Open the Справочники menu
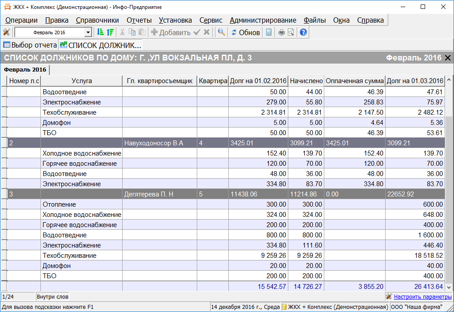 click(x=97, y=20)
